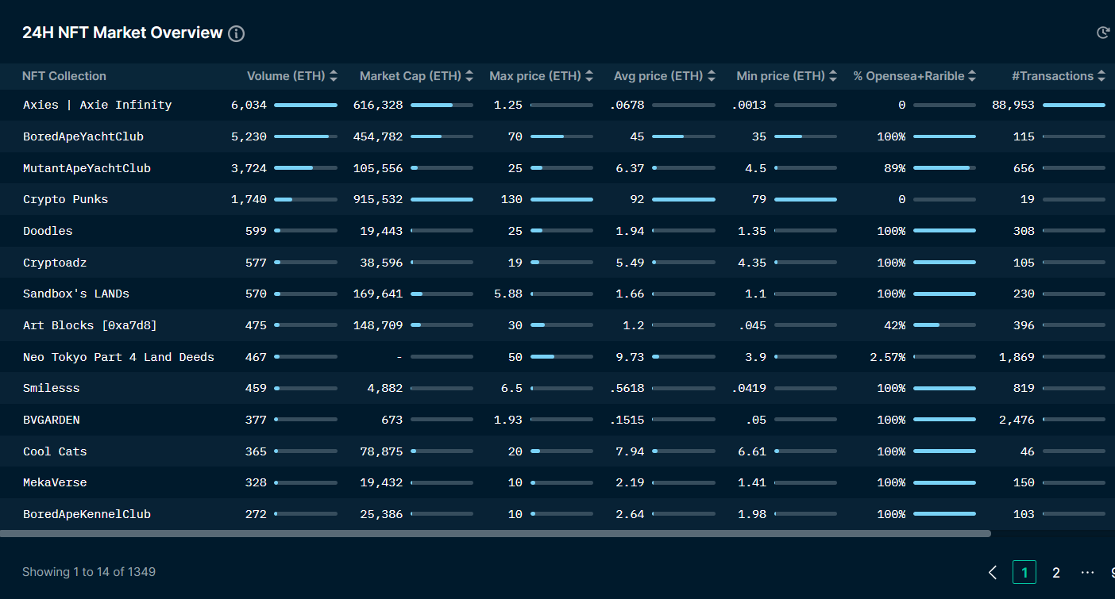Viewport: 1115px width, 599px height.
Task: Select the BoredApeKennelClub collection
Action: point(87,514)
